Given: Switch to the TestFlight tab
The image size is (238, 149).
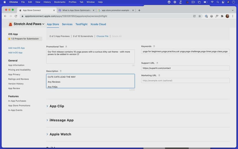Looking at the screenshot, I should [x=81, y=24].
